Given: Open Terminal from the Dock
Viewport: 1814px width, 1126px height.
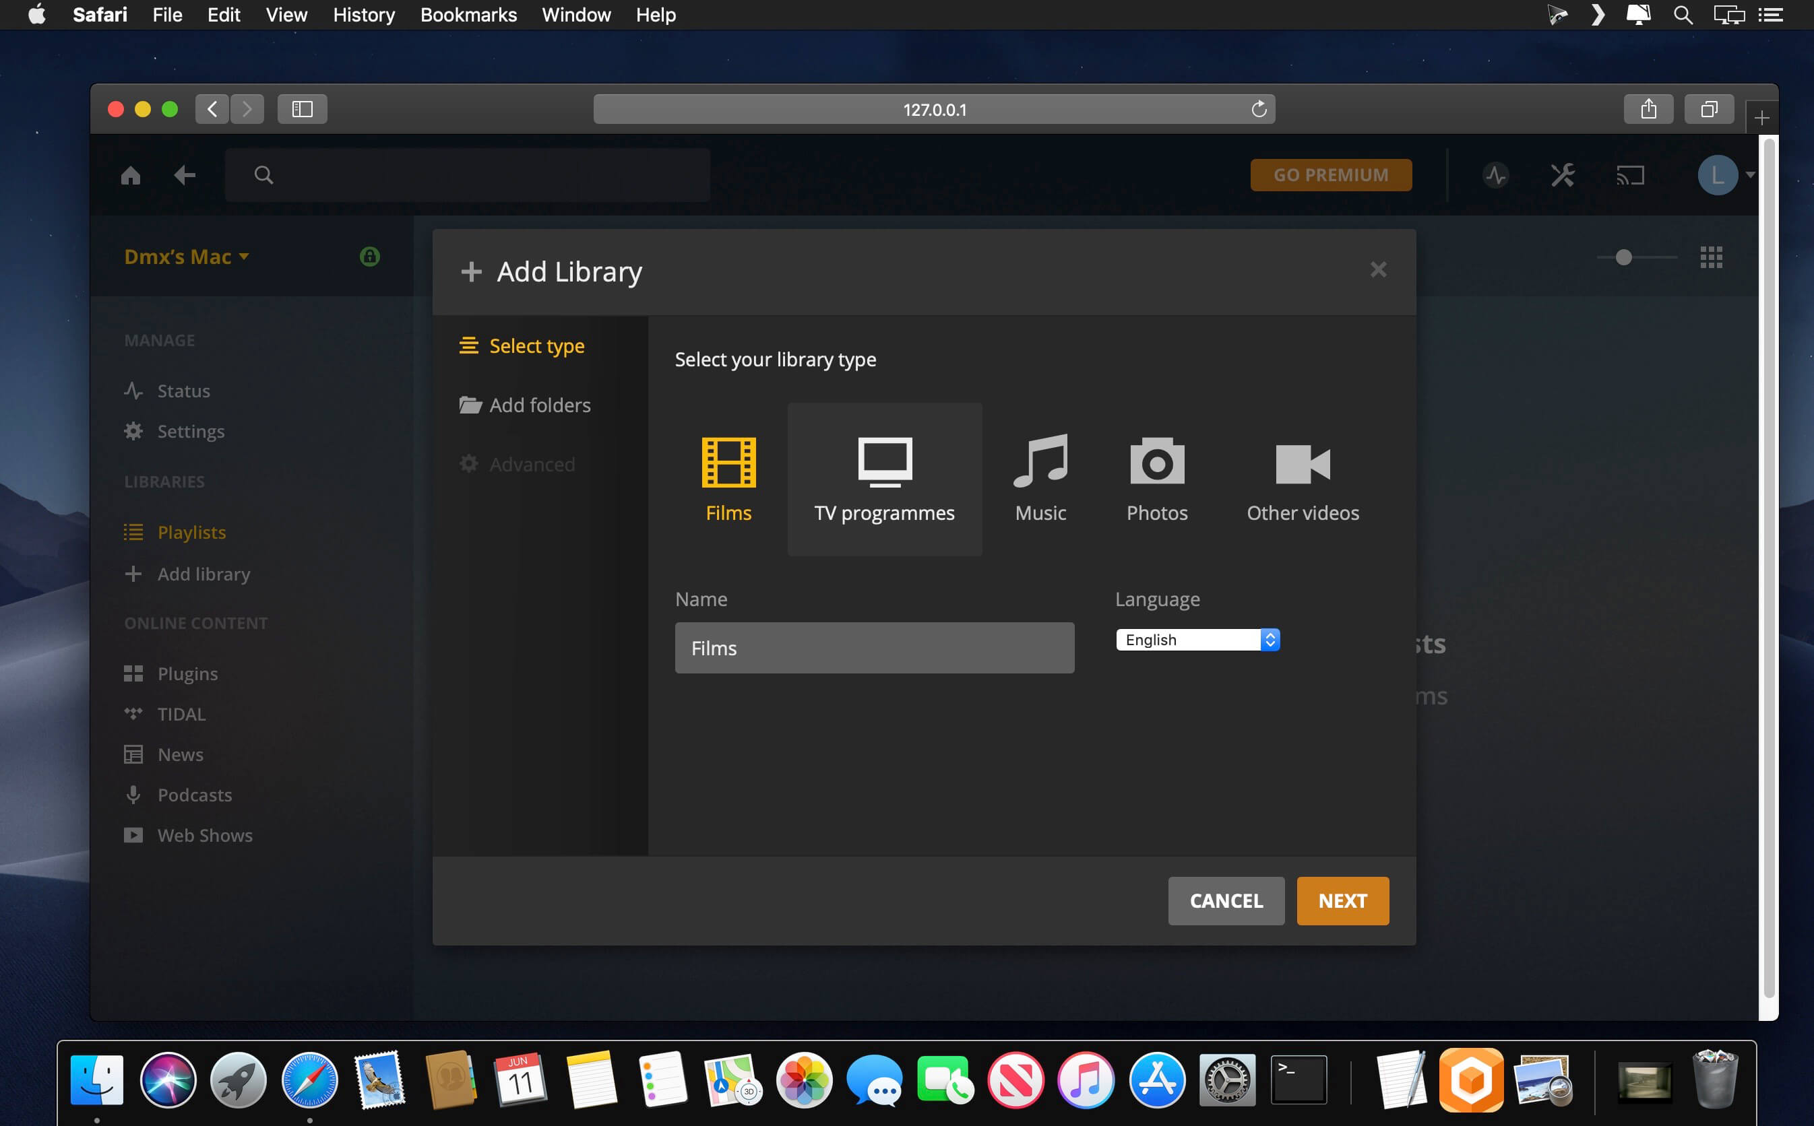Looking at the screenshot, I should point(1298,1079).
